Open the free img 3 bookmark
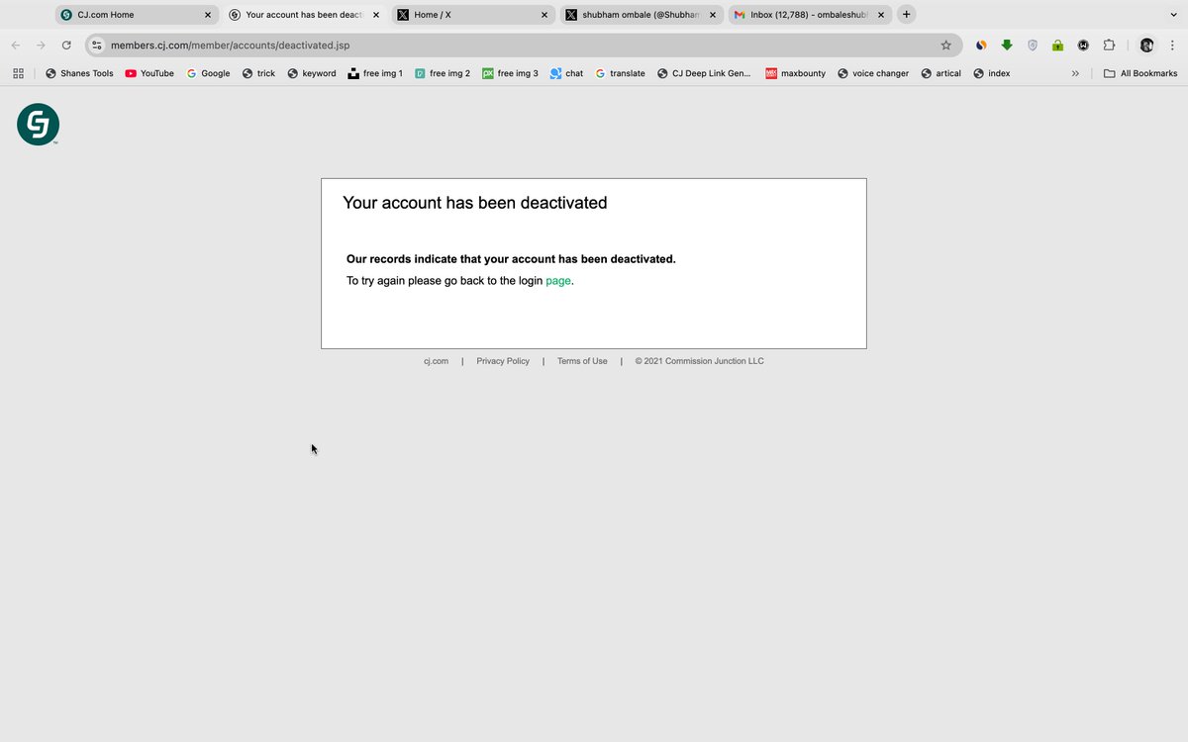1188x742 pixels. (510, 73)
